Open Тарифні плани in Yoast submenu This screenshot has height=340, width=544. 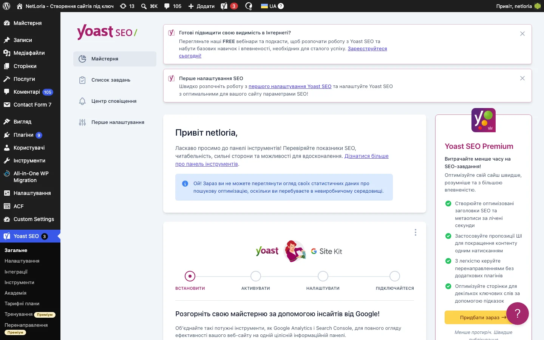pyautogui.click(x=30, y=303)
